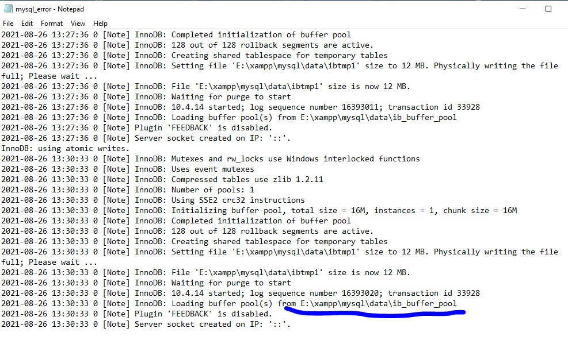Viewport: 568px width, 340px height.
Task: Open the Help menu
Action: pos(100,24)
